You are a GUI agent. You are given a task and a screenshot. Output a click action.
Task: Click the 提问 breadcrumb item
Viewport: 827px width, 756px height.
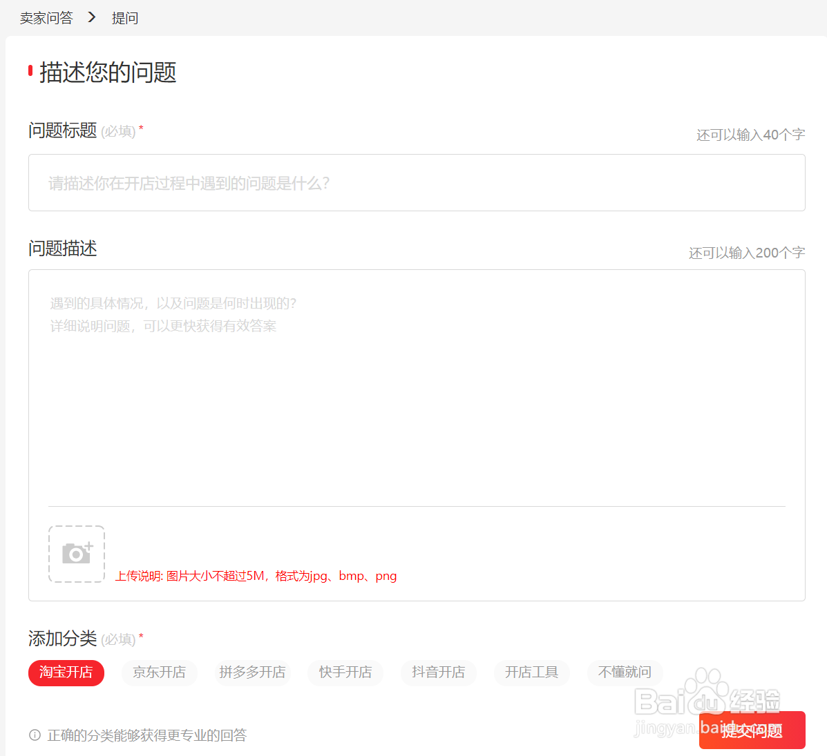tap(125, 18)
